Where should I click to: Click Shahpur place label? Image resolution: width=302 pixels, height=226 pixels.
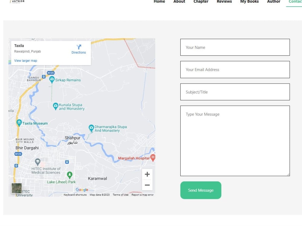pyautogui.click(x=72, y=138)
